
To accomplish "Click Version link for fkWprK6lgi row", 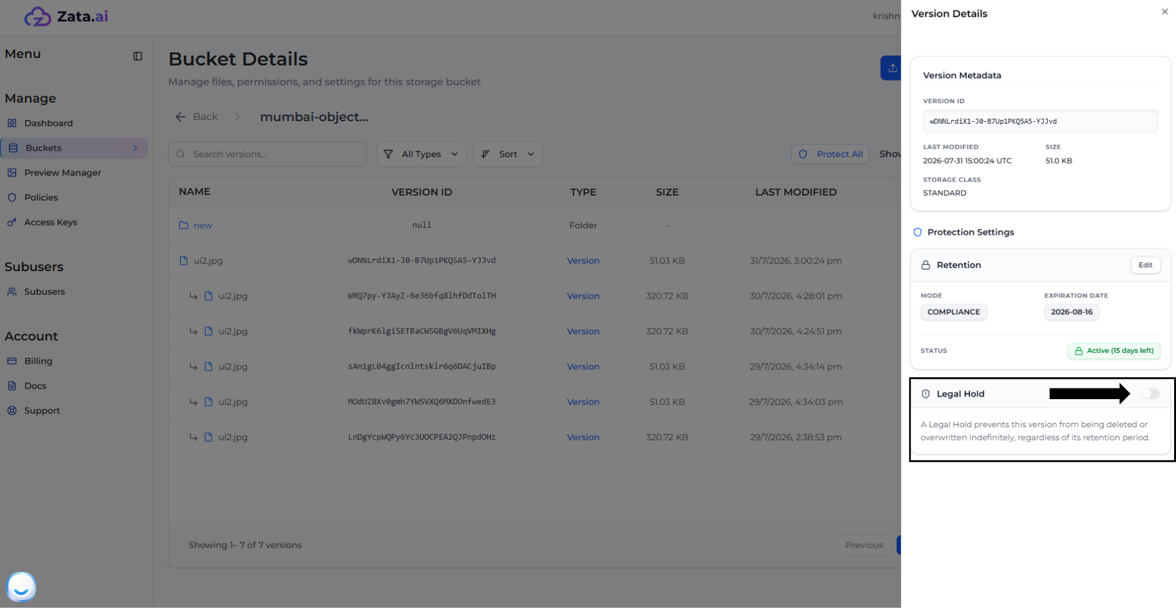I will [x=583, y=331].
